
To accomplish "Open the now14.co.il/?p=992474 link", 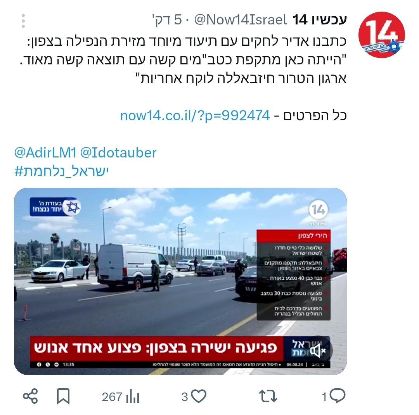I will [195, 116].
